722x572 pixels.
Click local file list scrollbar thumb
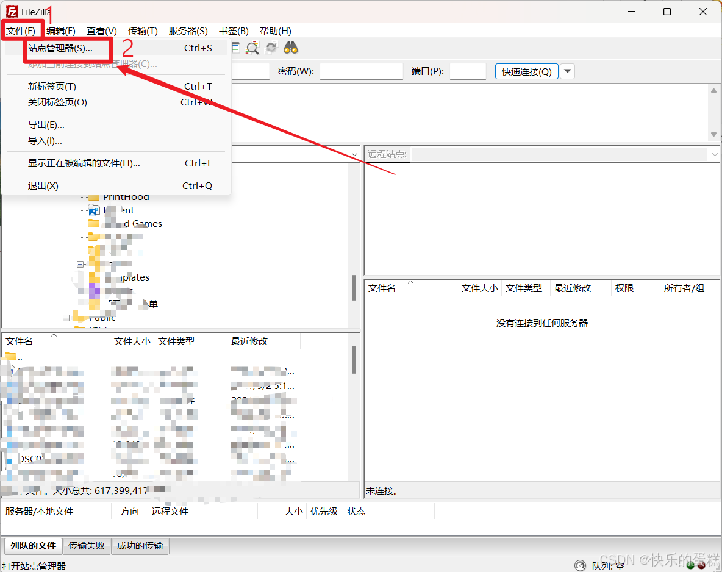[x=354, y=360]
